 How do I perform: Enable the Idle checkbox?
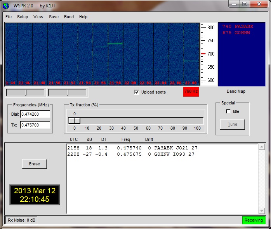[x=228, y=111]
